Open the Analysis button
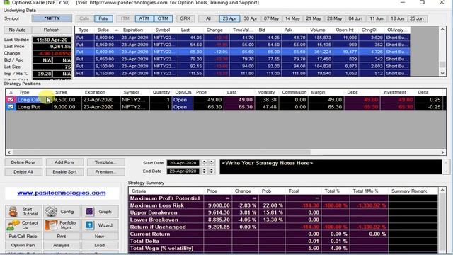453x255 pixels. (62, 245)
